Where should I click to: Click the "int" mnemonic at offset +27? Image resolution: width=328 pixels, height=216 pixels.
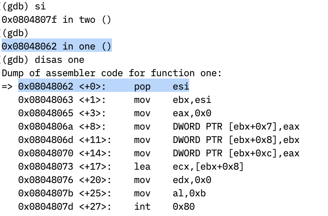click(142, 207)
